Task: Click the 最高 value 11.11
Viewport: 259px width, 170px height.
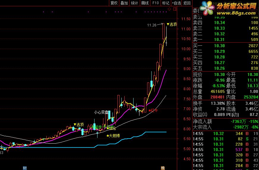Action: 253,80
